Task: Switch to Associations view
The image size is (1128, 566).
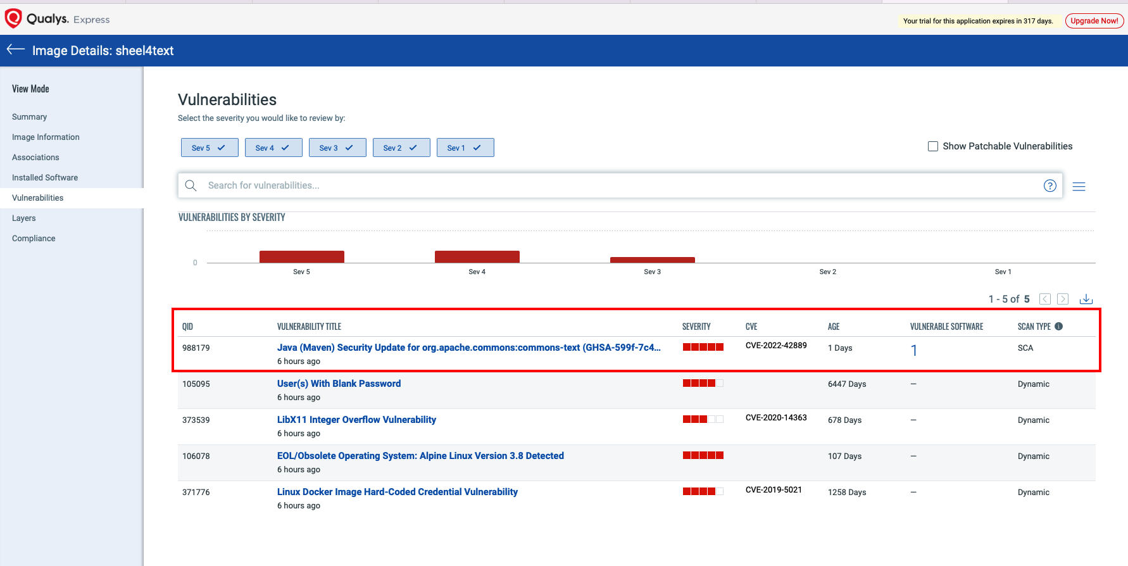Action: coord(35,158)
